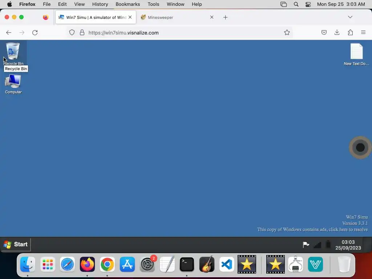Viewport: 372px width, 279px height.
Task: Open Safari from the Dock
Action: click(67, 264)
